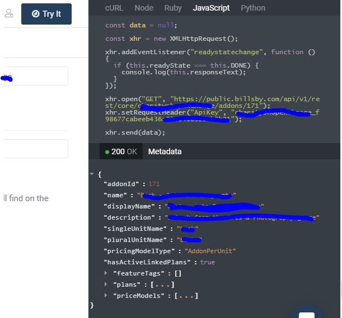The width and height of the screenshot is (342, 318).
Task: Open the Metadata tab
Action: 165,151
